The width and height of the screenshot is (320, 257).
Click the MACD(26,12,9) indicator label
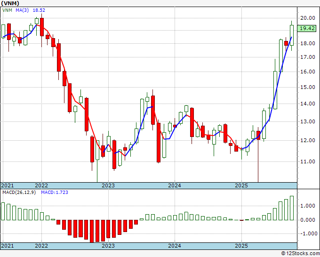[x=19, y=193]
